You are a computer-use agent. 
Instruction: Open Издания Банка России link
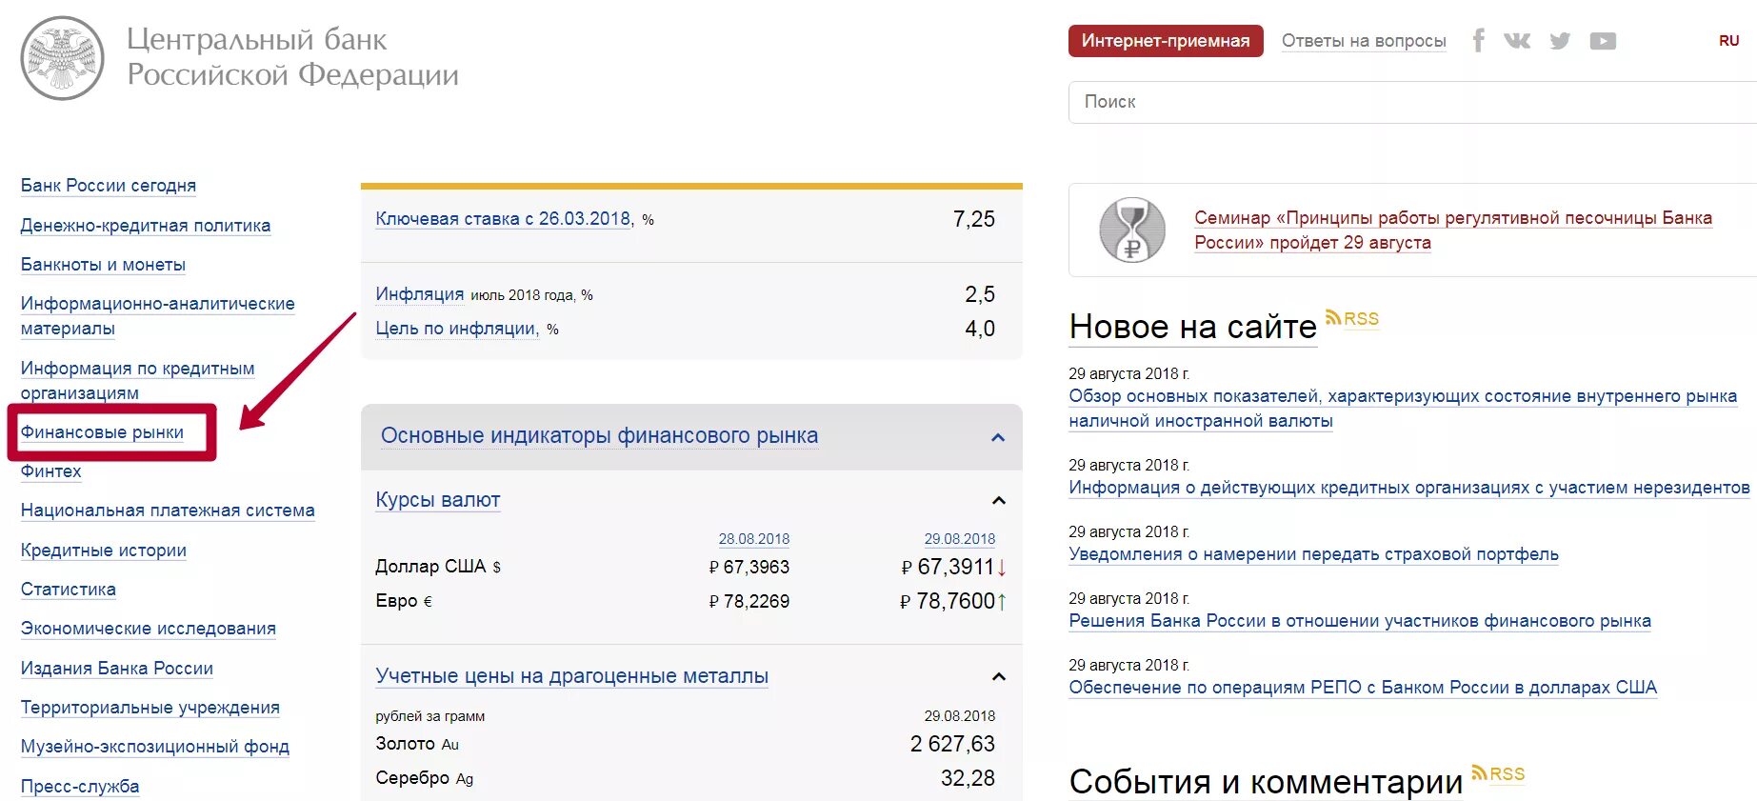[117, 669]
